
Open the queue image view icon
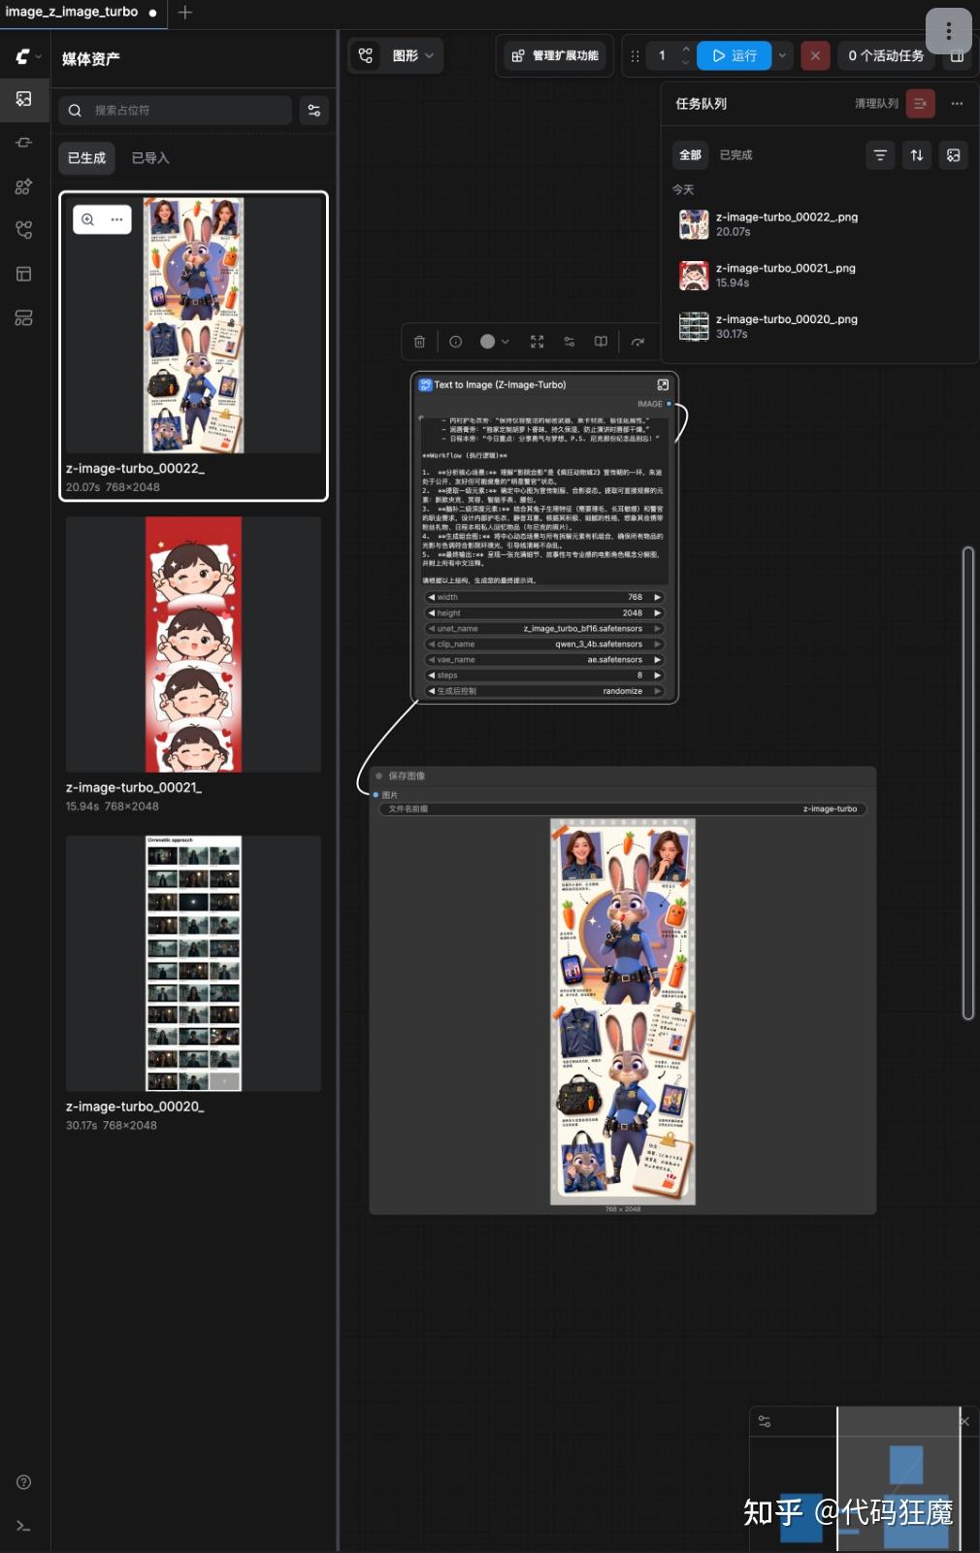[x=954, y=155]
